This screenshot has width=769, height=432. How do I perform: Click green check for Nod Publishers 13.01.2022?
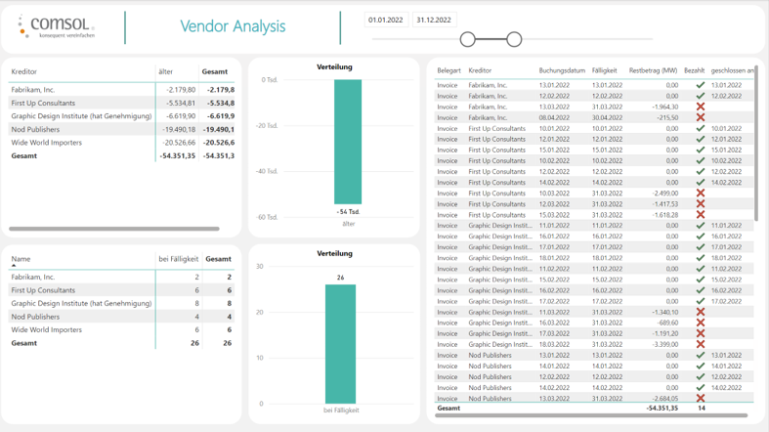click(701, 355)
